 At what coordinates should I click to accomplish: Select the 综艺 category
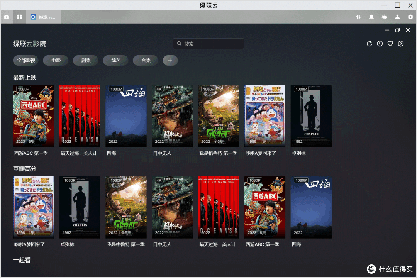116,60
